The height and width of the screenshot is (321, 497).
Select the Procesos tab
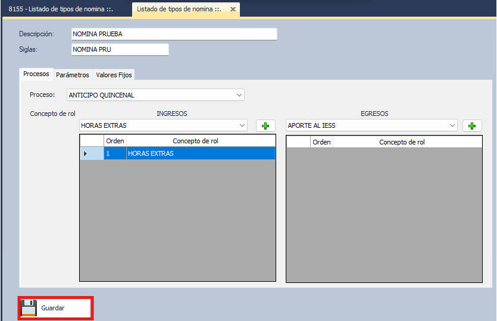click(x=36, y=74)
